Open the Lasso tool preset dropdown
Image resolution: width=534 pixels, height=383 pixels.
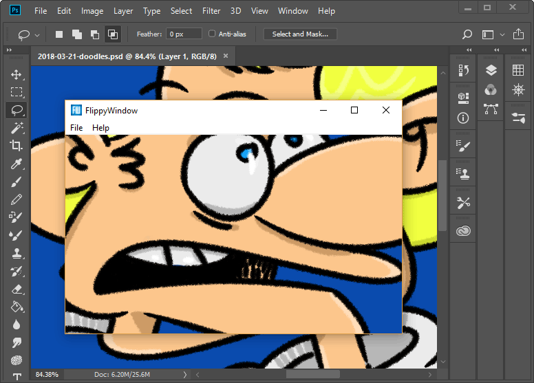point(37,34)
